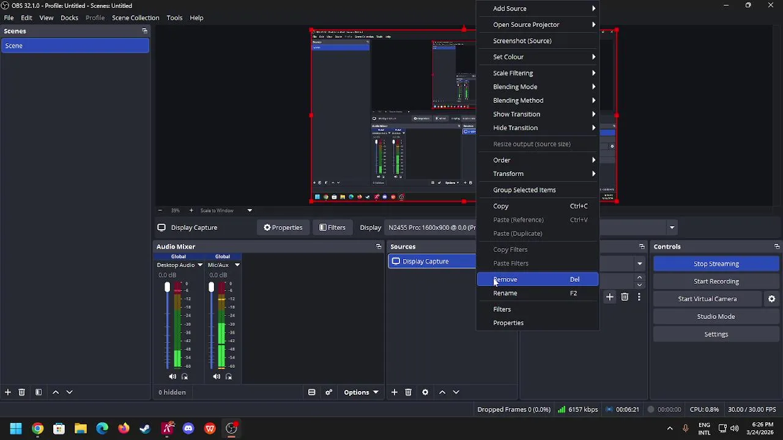This screenshot has width=783, height=440.
Task: Mute the Desktop Audio channel
Action: (173, 377)
